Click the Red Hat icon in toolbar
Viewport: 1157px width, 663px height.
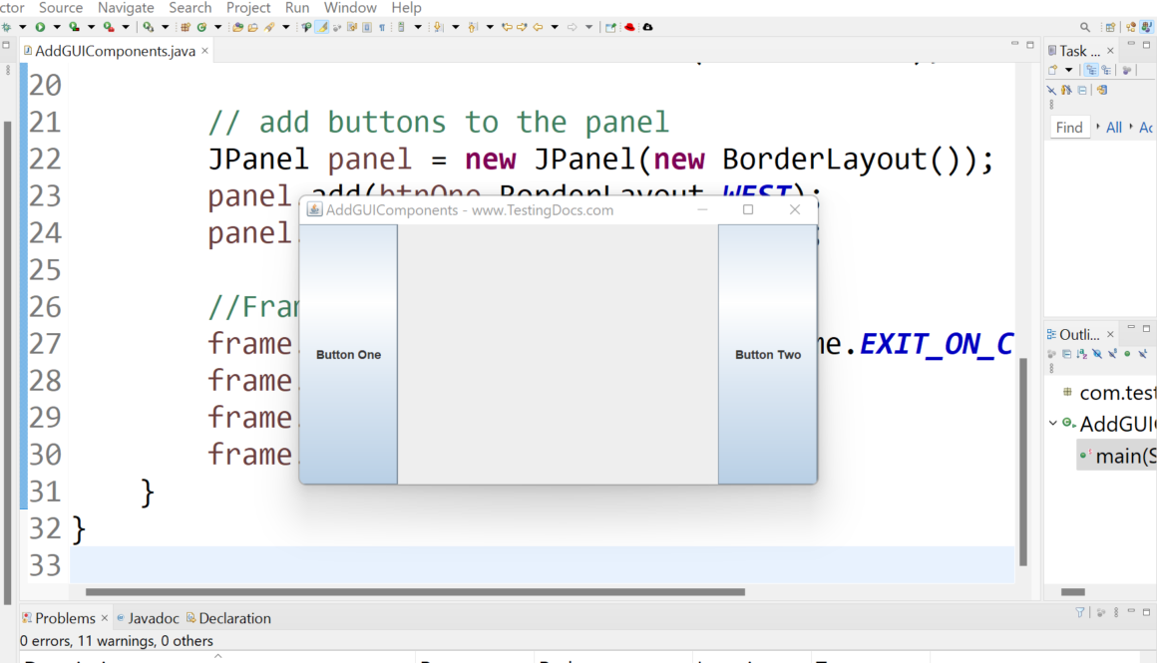coord(629,27)
